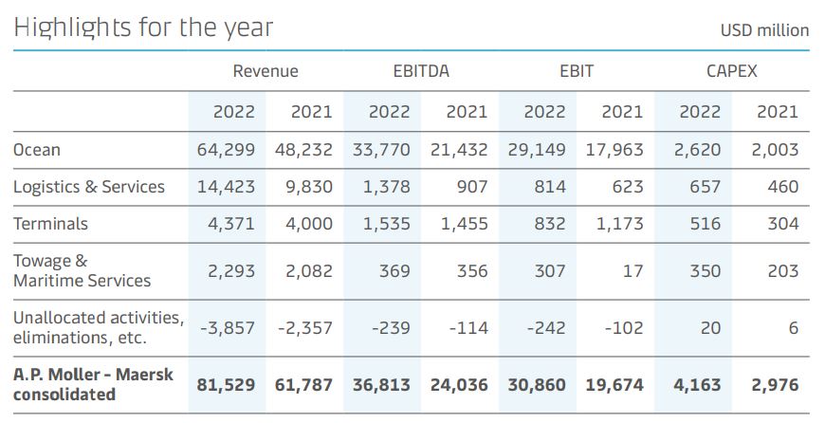
Task: Select consolidated EBITDA total 36,813
Action: click(381, 385)
